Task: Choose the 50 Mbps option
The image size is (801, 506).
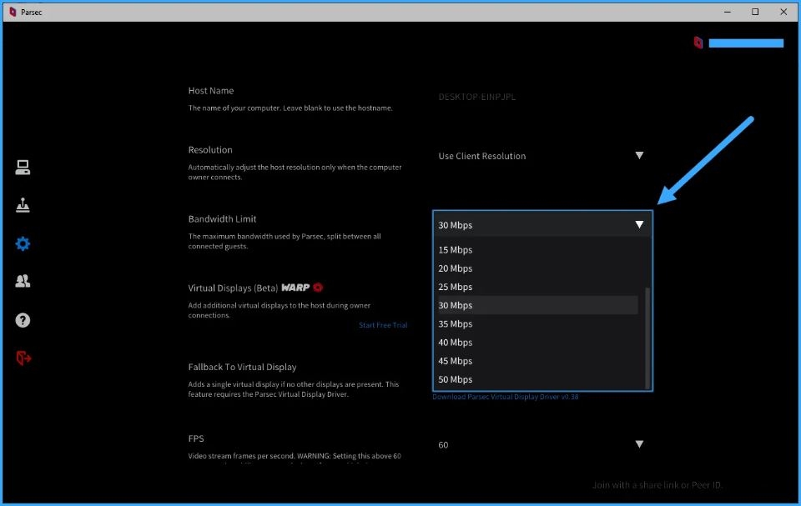Action: tap(456, 379)
